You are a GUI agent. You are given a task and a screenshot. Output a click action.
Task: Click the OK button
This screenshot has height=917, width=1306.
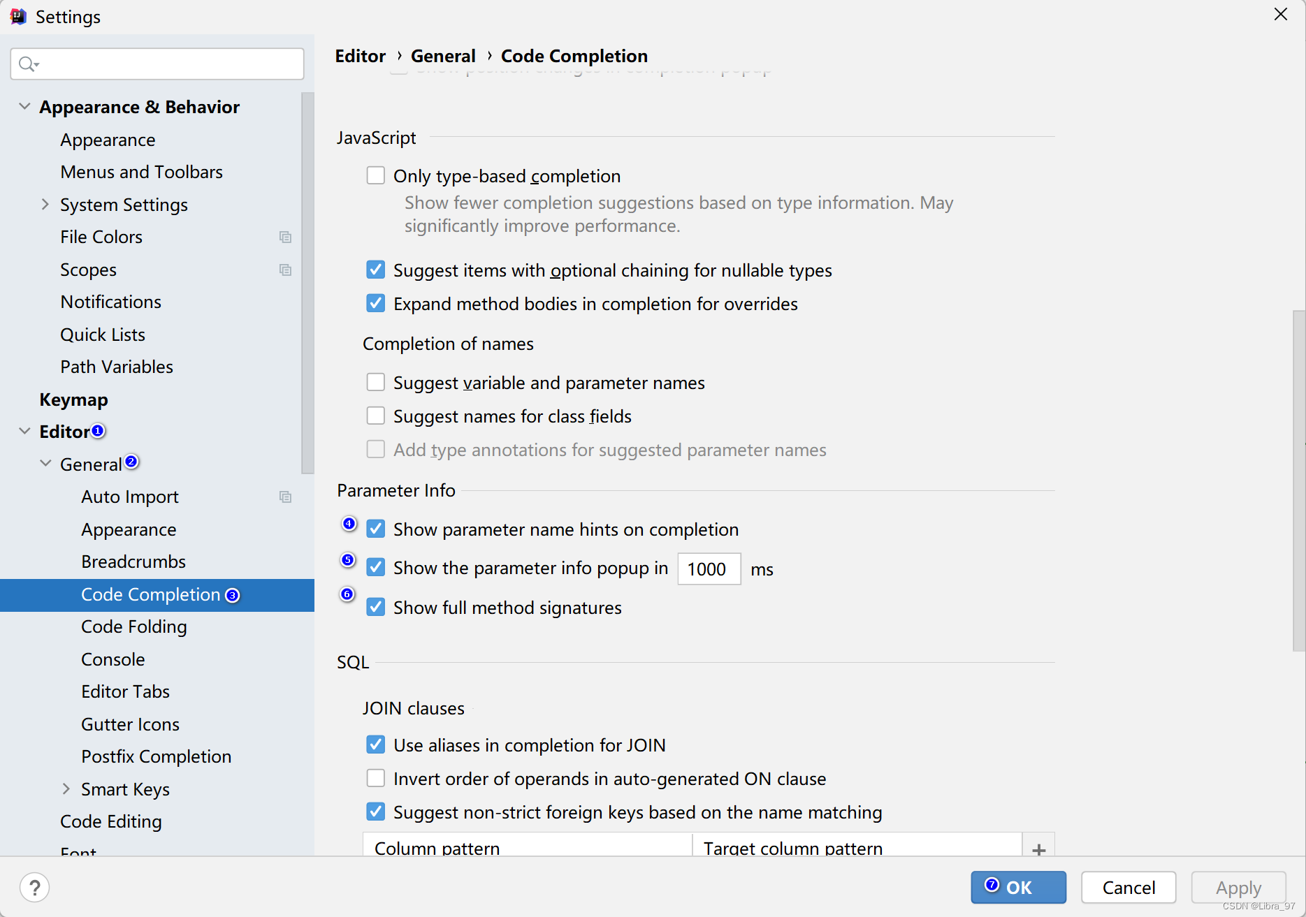(x=1018, y=887)
